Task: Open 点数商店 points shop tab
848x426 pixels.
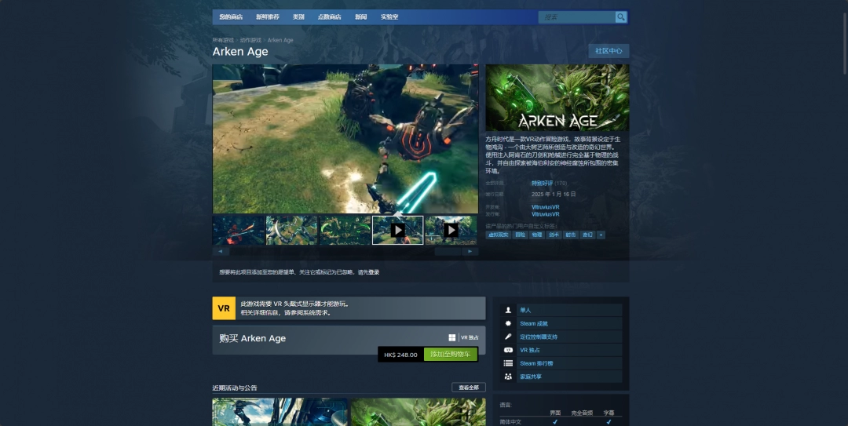Action: point(329,17)
